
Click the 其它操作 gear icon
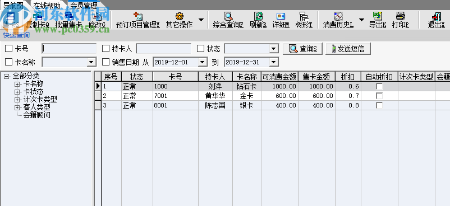coord(180,16)
